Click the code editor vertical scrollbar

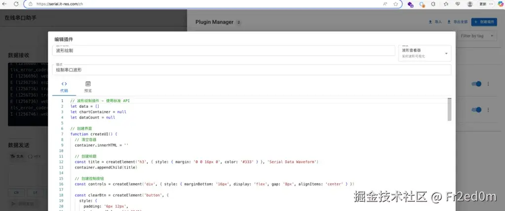(x=450, y=109)
